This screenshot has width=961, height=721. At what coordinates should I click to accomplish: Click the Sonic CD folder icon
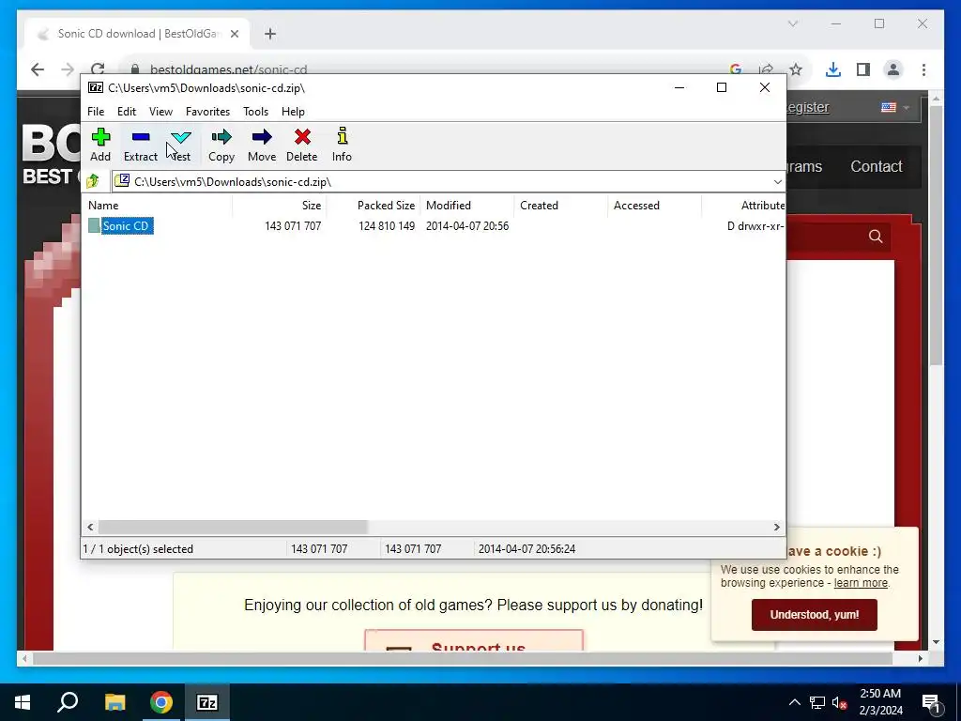94,225
